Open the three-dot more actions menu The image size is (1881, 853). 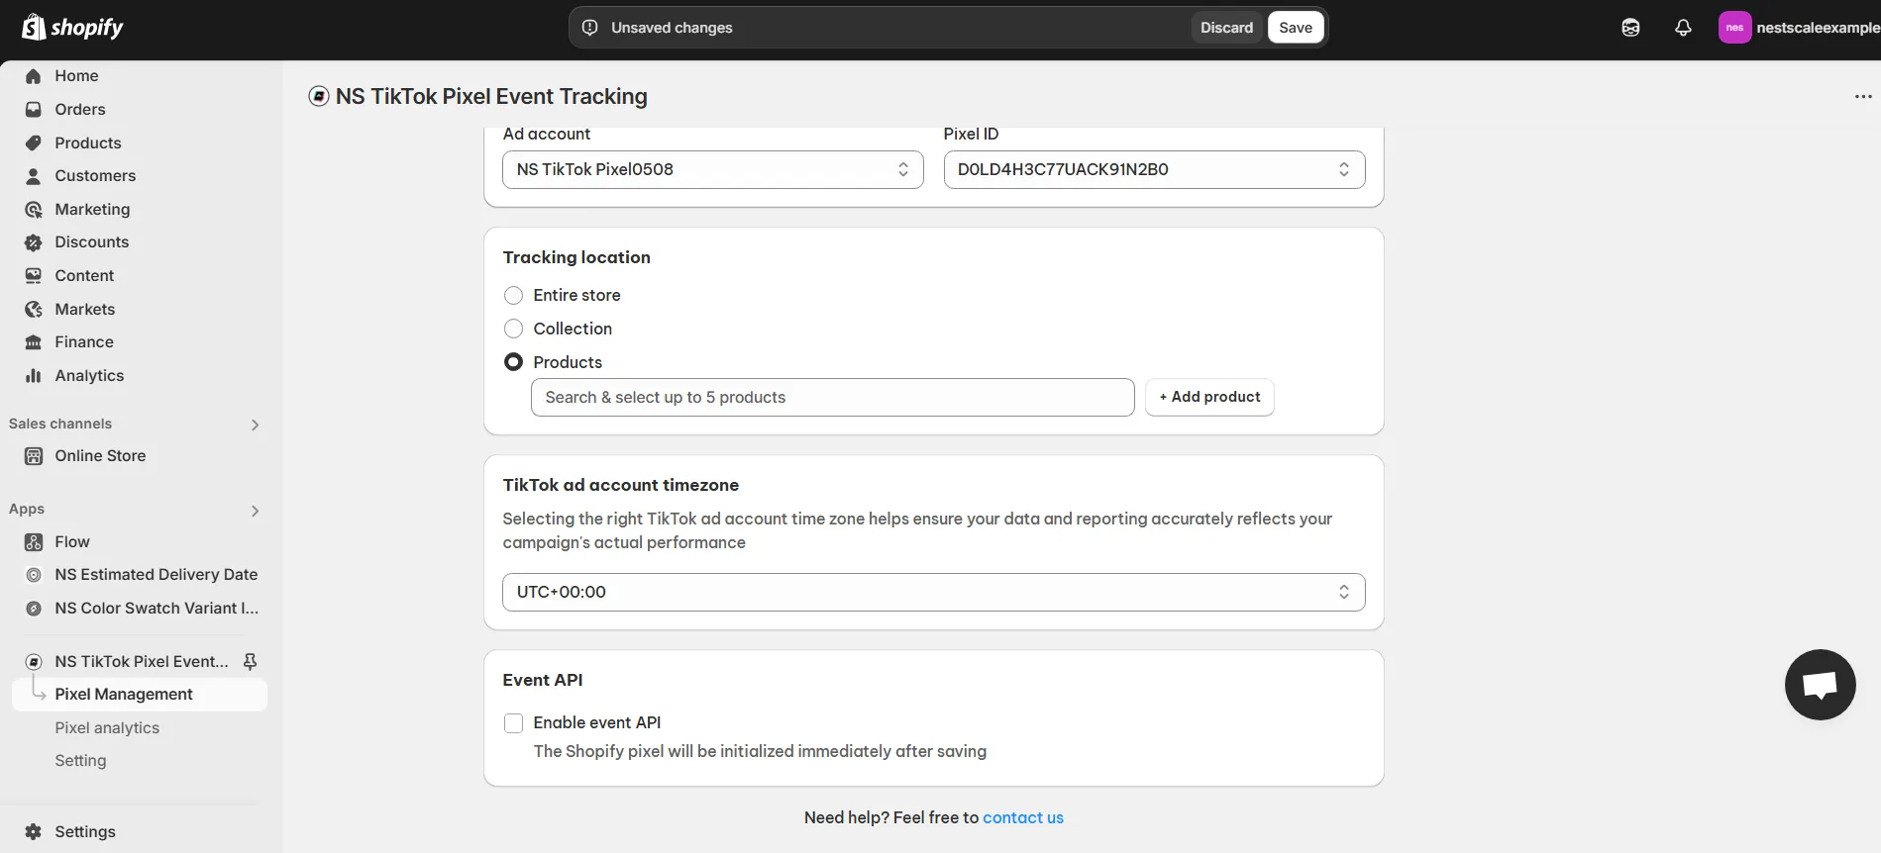pos(1862,97)
